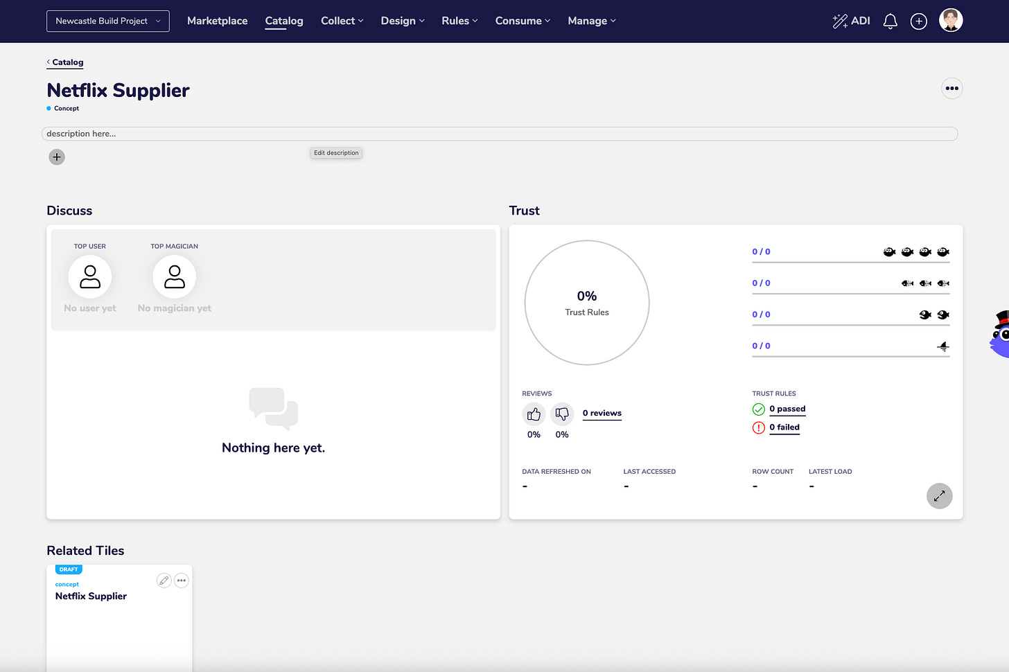Click the Top User avatar placeholder
This screenshot has width=1009, height=672.
click(x=90, y=277)
